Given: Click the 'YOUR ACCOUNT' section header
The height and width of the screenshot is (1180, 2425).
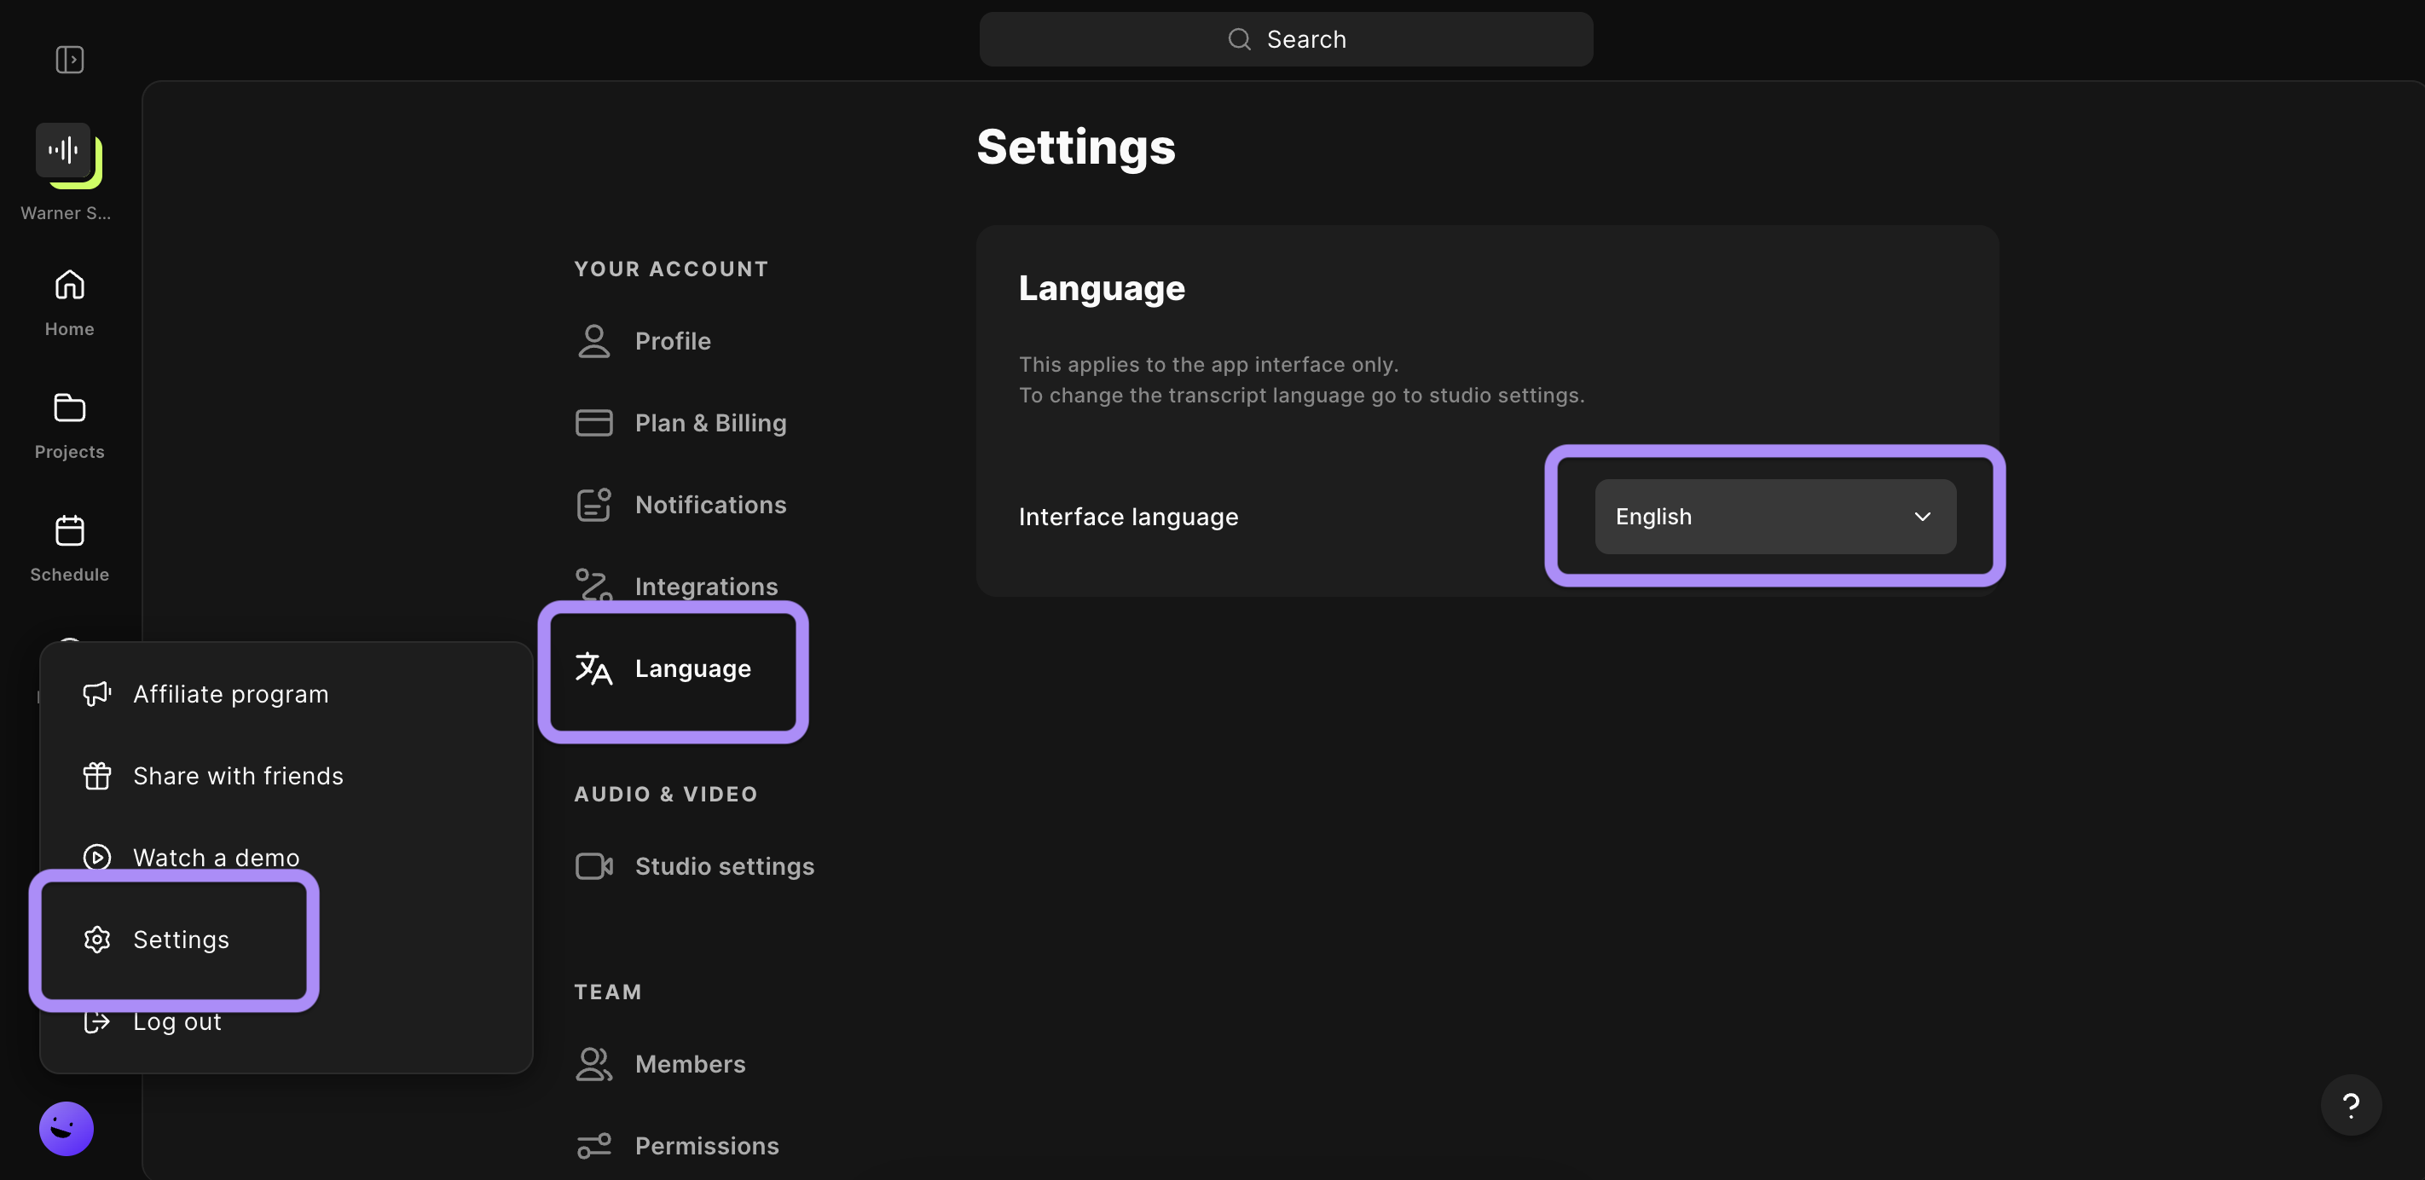Looking at the screenshot, I should (671, 269).
